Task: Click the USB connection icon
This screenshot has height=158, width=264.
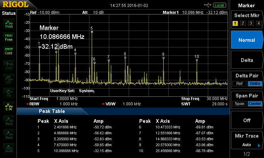Action: [x=208, y=5]
